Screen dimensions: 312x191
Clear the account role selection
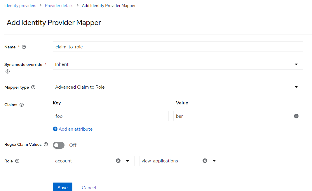coord(118,161)
